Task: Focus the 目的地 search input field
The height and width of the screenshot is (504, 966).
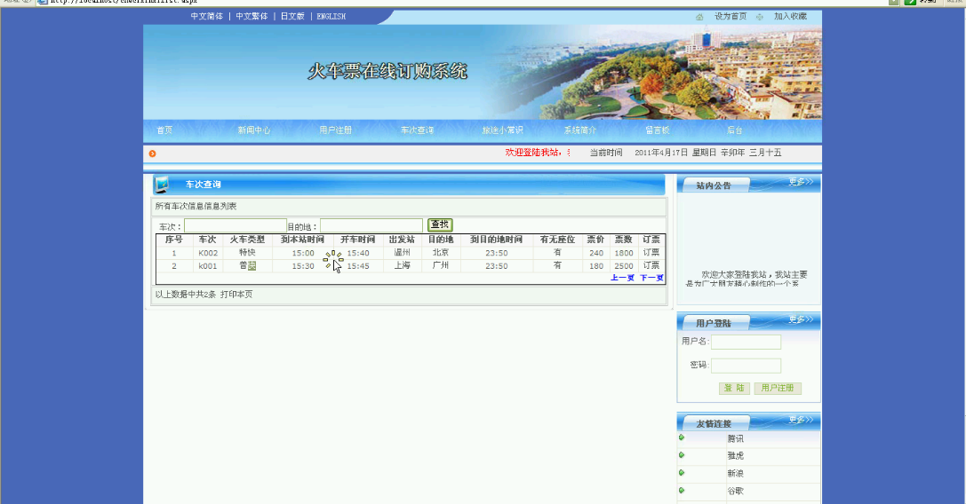Action: (x=371, y=226)
